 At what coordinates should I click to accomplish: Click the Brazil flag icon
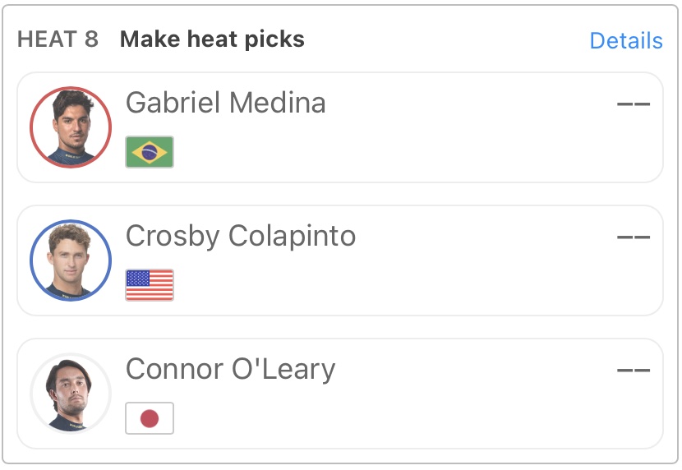[150, 152]
